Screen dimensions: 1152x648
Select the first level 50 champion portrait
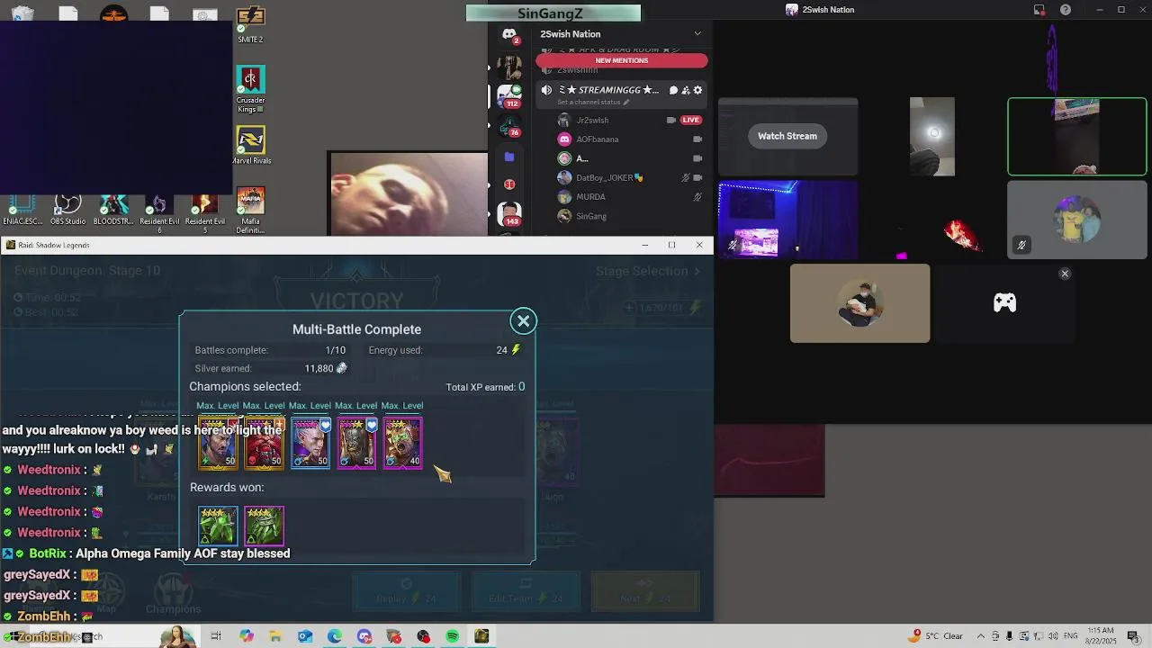coord(218,443)
